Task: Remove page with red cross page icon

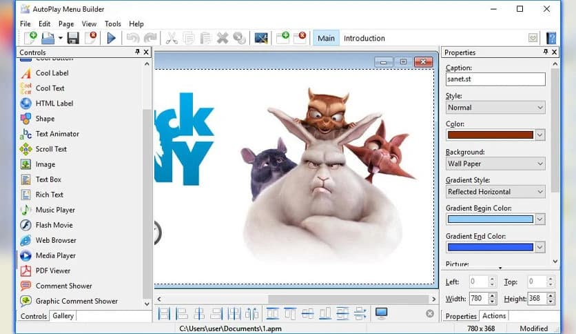Action: pos(300,38)
